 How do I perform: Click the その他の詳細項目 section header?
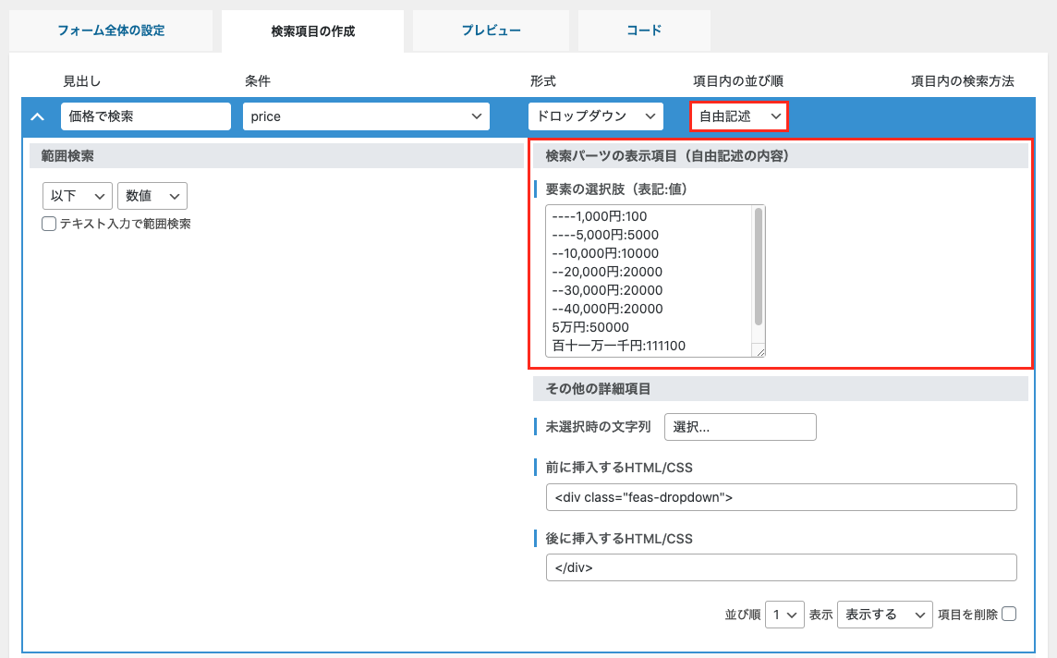pos(781,389)
